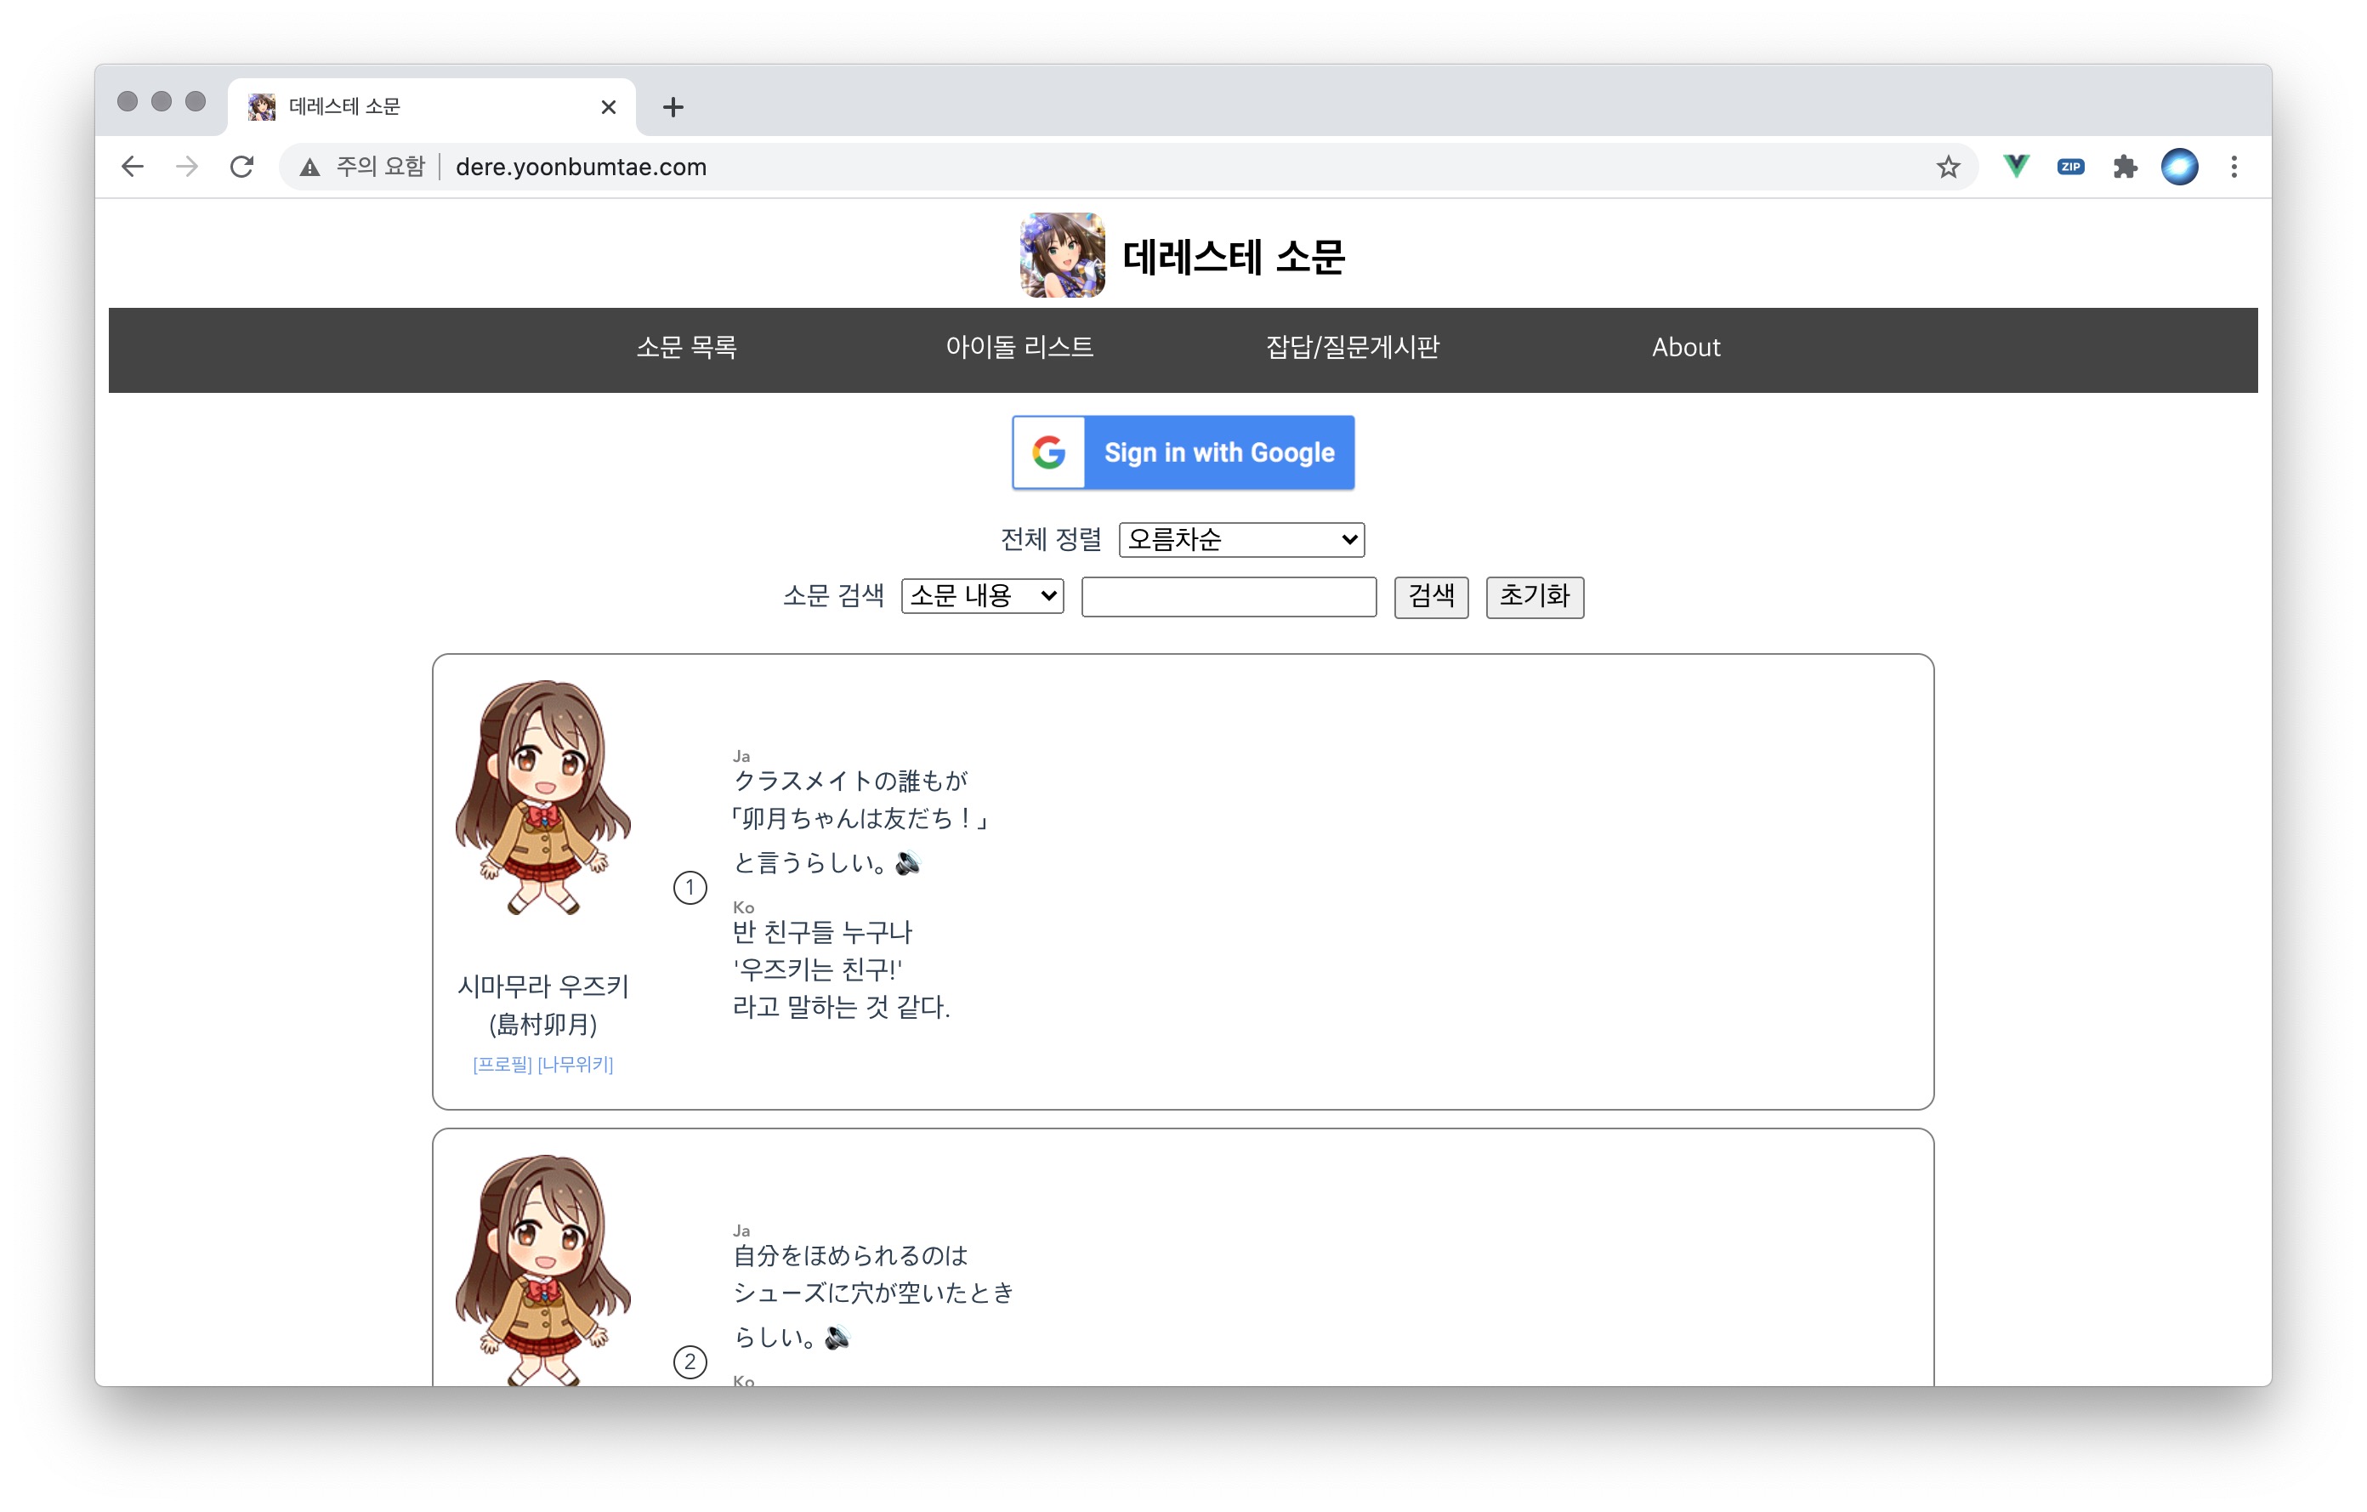This screenshot has width=2367, height=1512.
Task: Click the browser back arrow
Action: (133, 168)
